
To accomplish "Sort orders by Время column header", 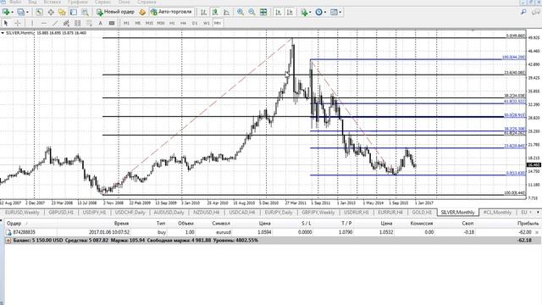I will point(121,224).
